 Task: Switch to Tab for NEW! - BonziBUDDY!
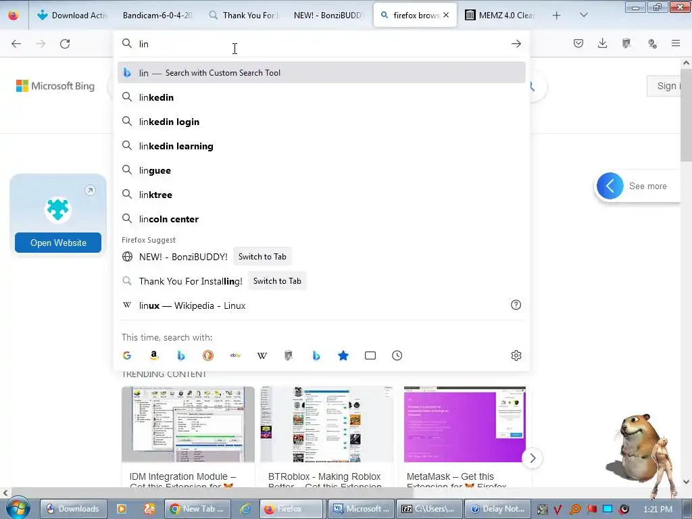[x=262, y=256]
